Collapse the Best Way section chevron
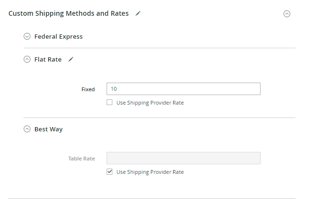Viewport: 327px width, 213px height. coord(27,129)
